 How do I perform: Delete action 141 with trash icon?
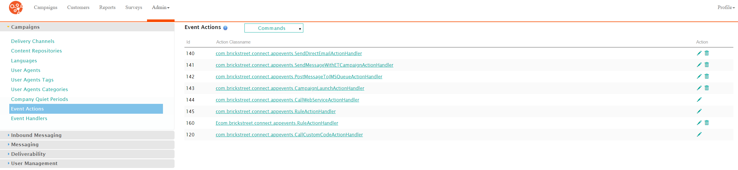(707, 65)
